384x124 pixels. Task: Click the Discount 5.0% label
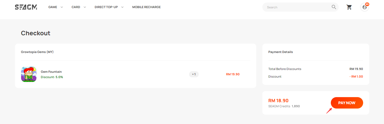[x=52, y=77]
